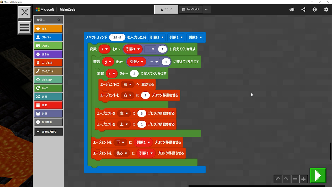Screen dimensions: 332x187
Task: Switch to the ブロック editor tab
Action: tap(166, 9)
